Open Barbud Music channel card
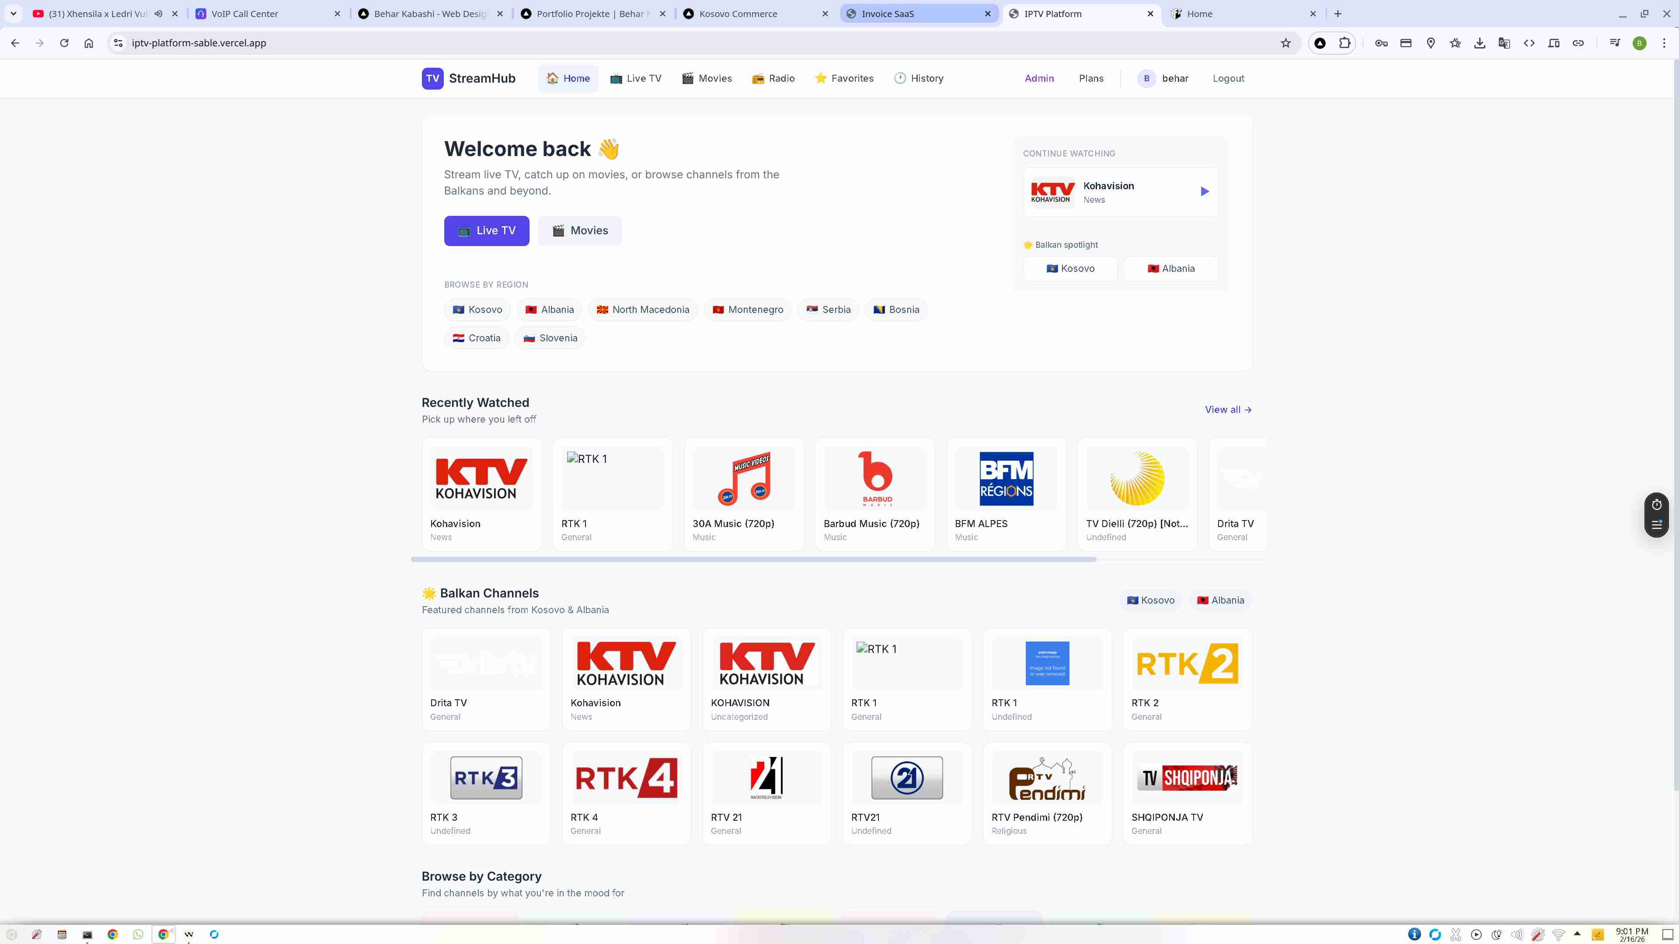Screen dimensions: 1679x944 point(874,494)
